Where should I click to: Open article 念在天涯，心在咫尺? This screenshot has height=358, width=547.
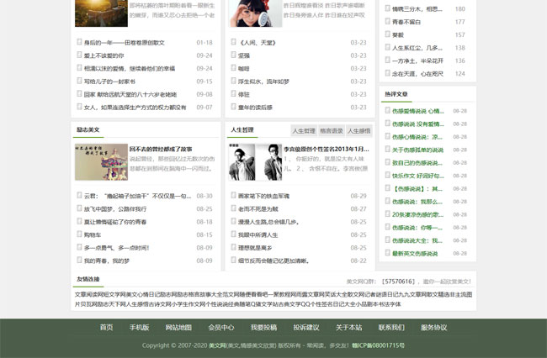coord(417,74)
